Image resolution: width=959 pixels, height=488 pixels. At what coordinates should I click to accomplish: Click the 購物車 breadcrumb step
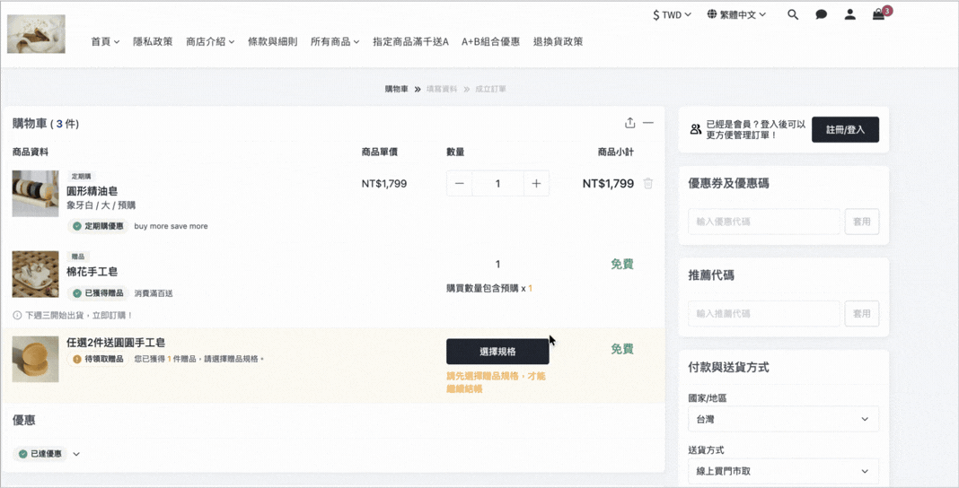coord(396,89)
